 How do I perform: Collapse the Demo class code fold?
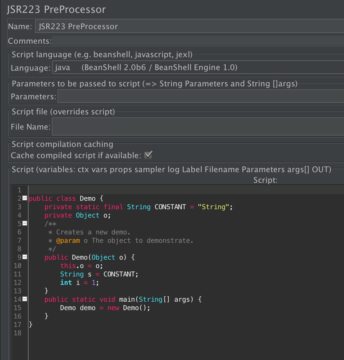[24, 198]
